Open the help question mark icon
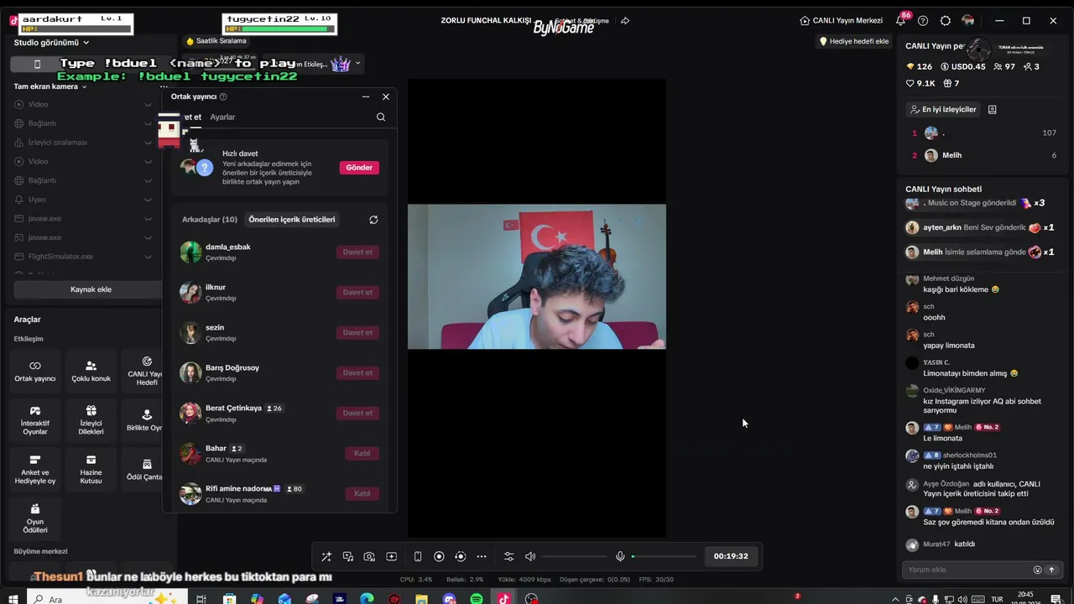1074x604 pixels. click(923, 20)
